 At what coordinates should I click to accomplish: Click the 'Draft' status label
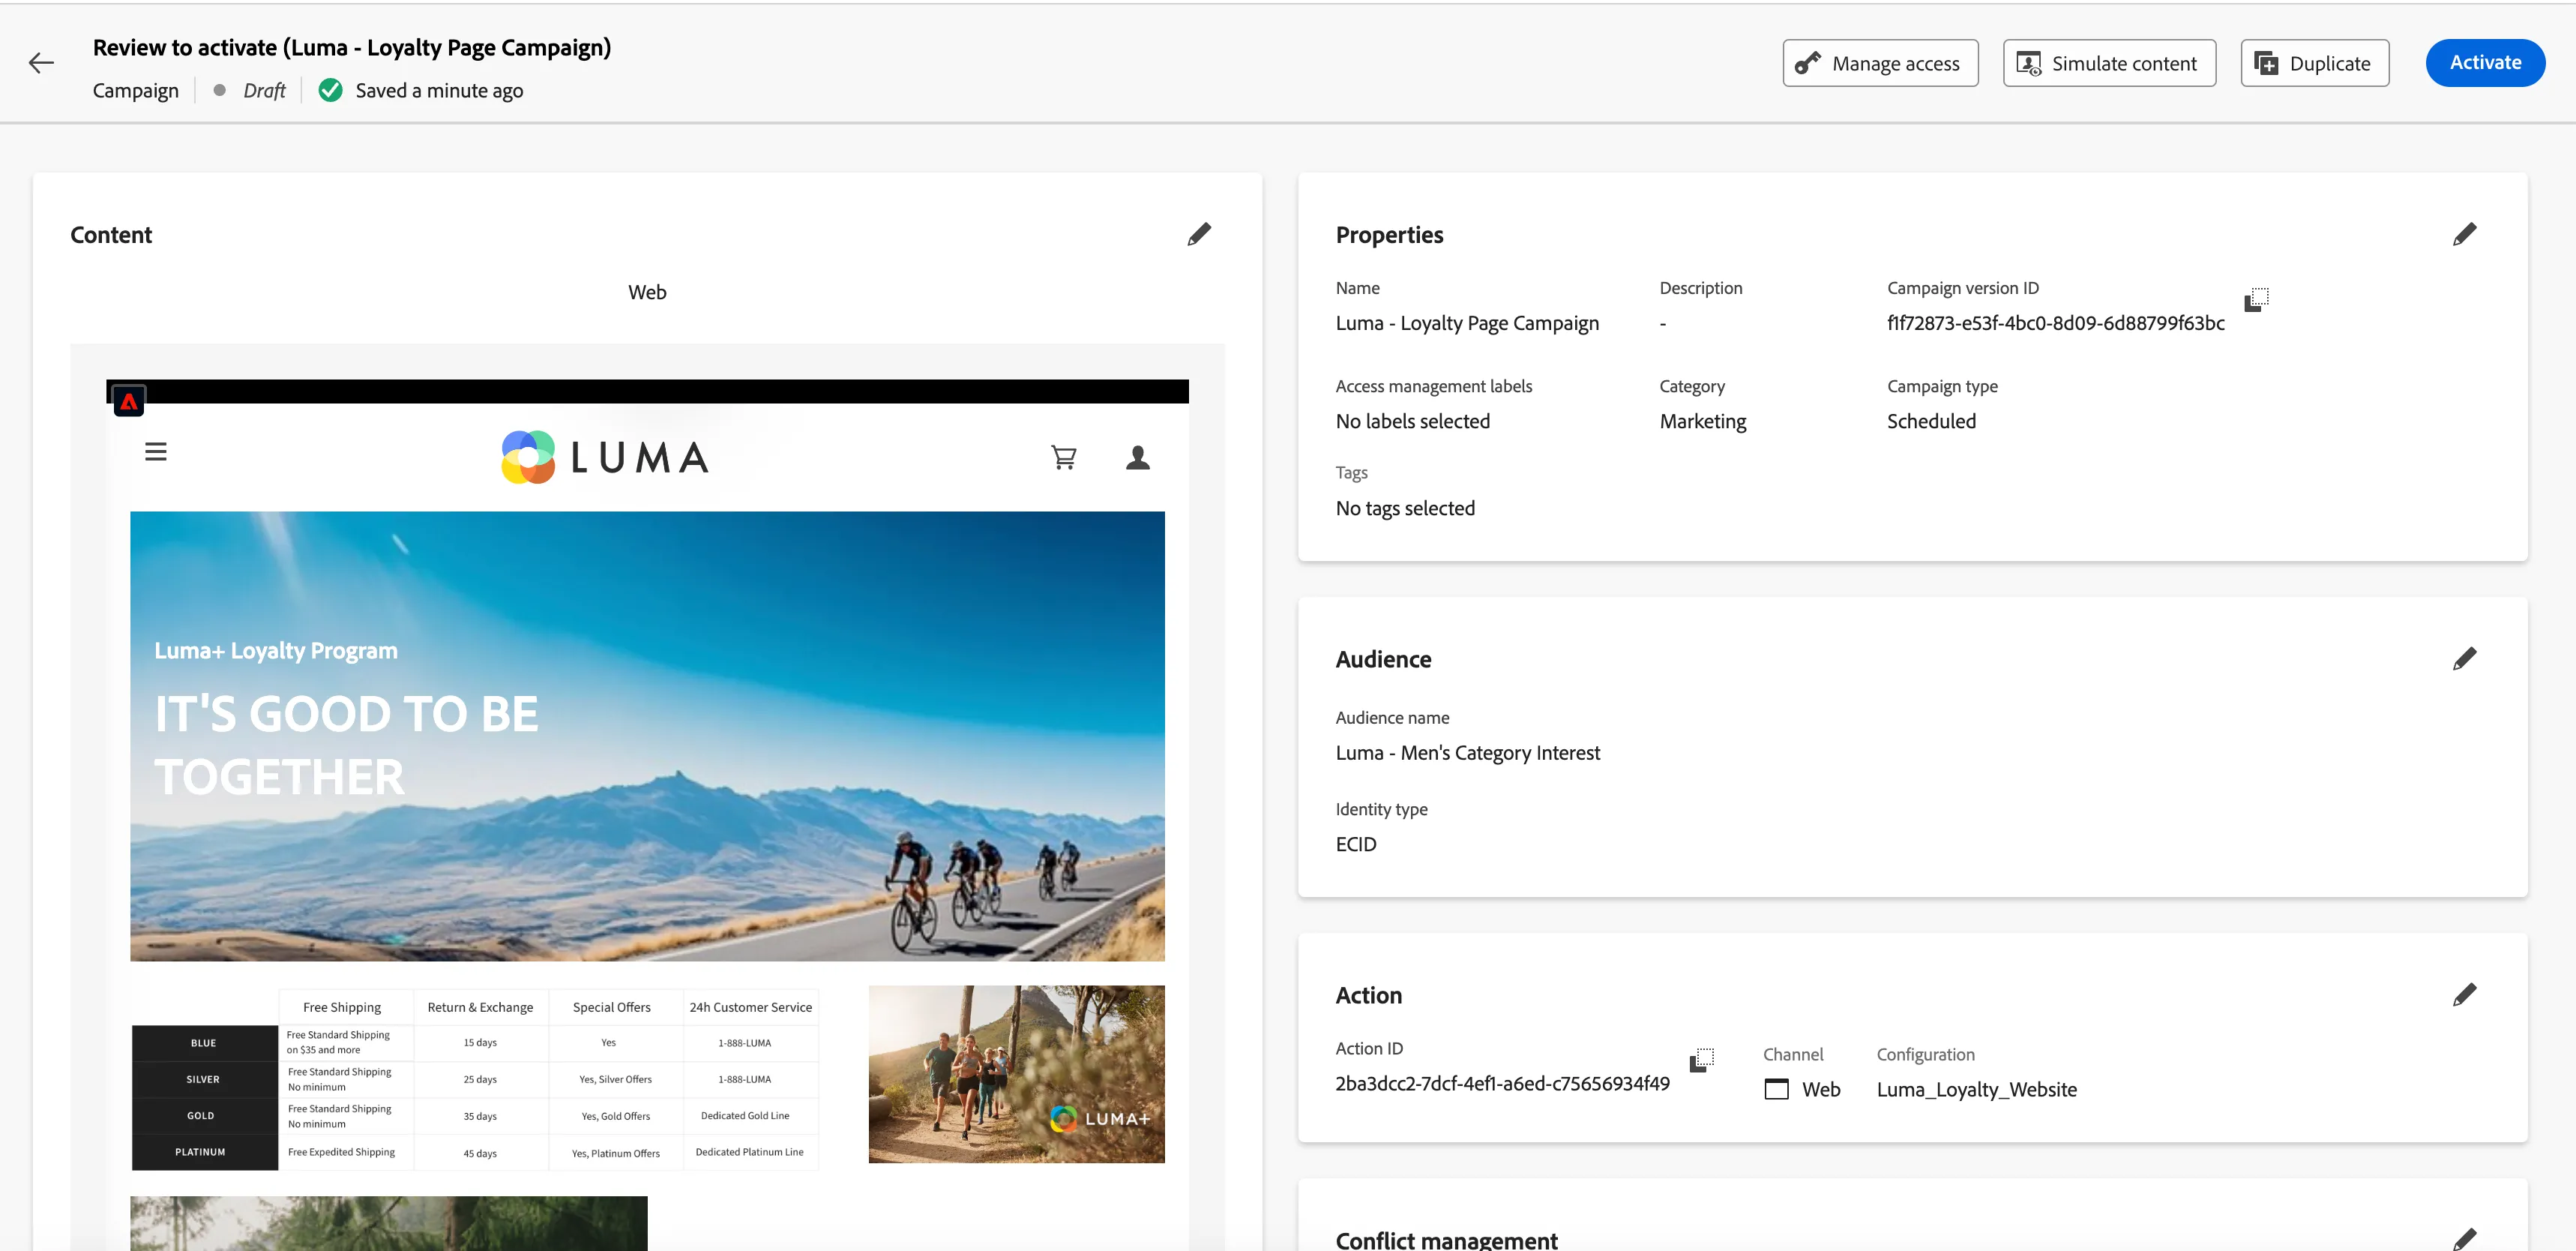click(264, 91)
